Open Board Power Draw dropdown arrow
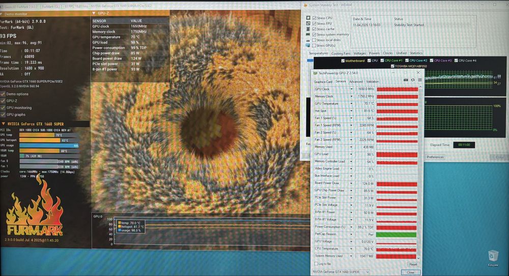Image resolution: width=509 pixels, height=276 pixels. [x=351, y=183]
